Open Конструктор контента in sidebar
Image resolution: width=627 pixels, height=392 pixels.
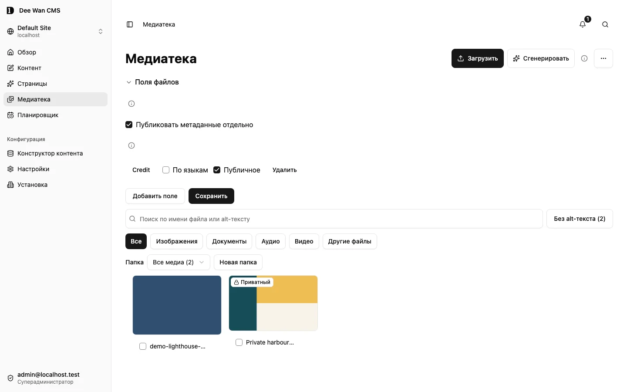tap(55, 153)
